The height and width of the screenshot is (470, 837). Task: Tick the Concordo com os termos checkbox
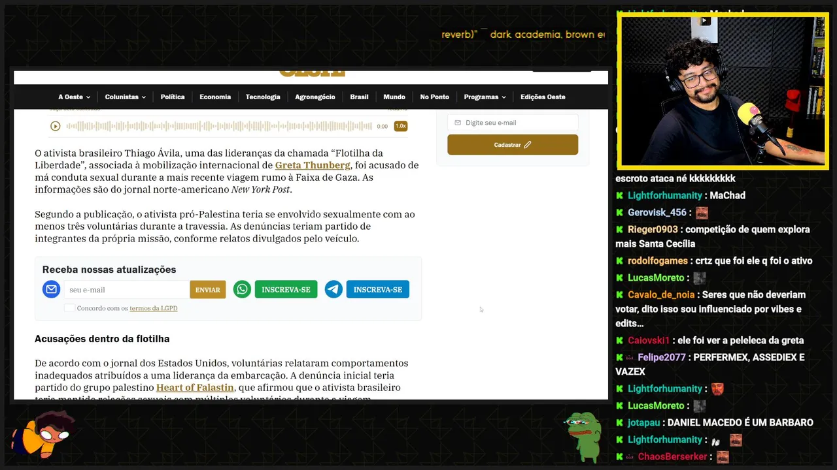click(x=69, y=308)
